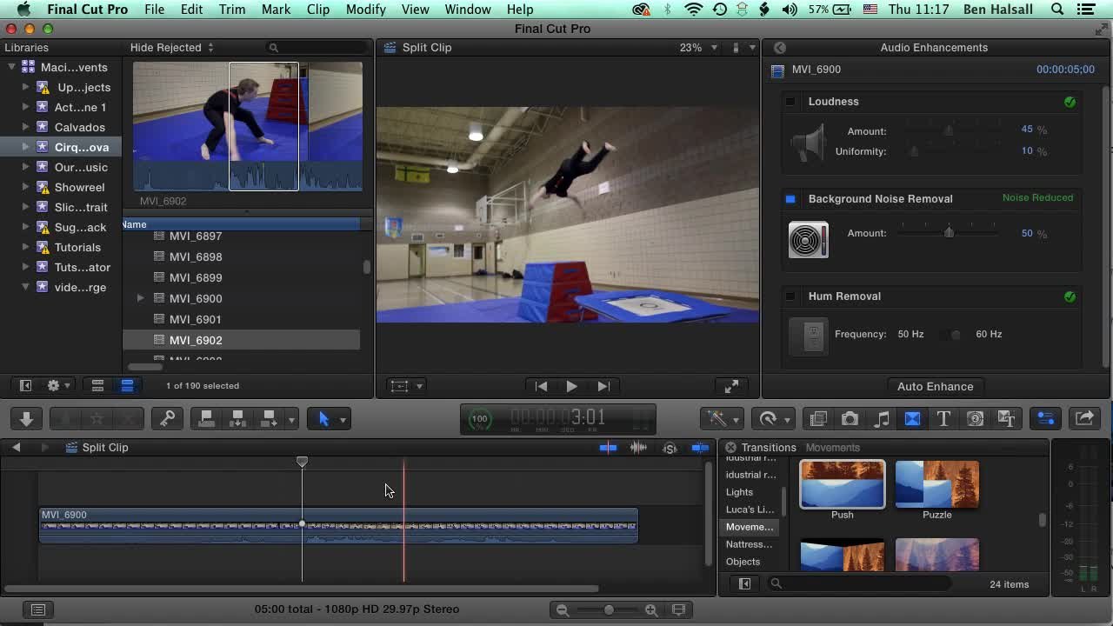Image resolution: width=1113 pixels, height=626 pixels.
Task: Expand the MVI_6900 clip in the list
Action: coord(141,298)
